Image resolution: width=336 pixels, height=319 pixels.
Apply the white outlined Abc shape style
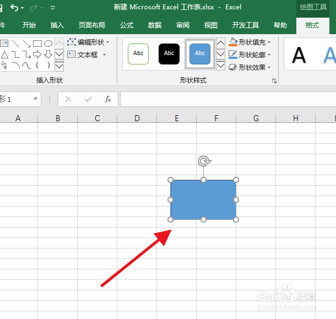[x=138, y=54]
